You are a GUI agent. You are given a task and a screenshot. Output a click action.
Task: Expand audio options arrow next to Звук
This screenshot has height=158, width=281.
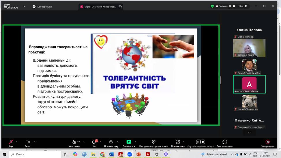(x=17, y=142)
